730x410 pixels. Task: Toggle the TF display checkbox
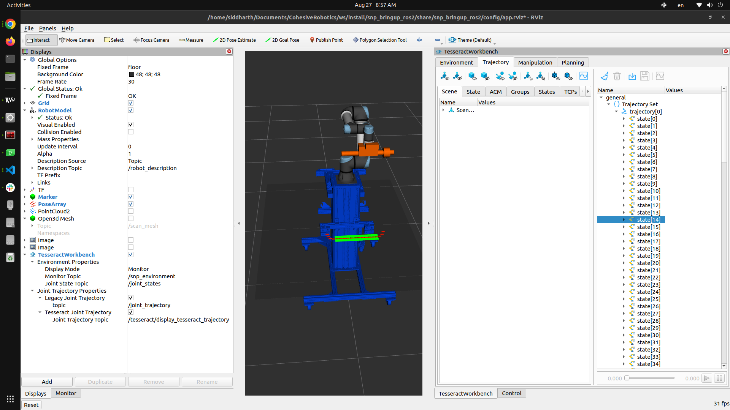(x=131, y=190)
